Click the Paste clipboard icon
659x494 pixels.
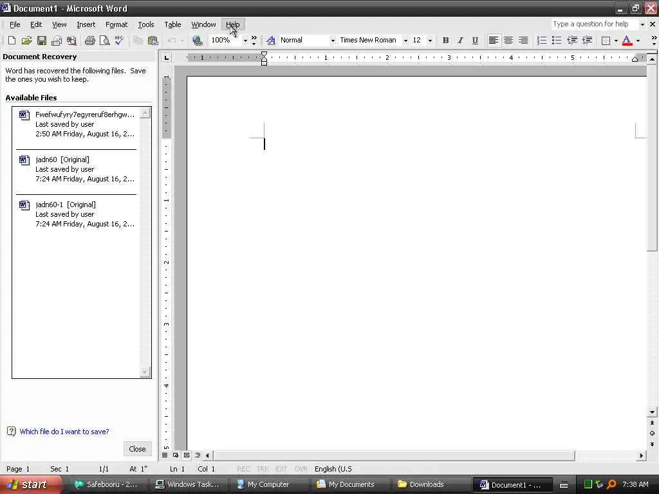[x=153, y=41]
